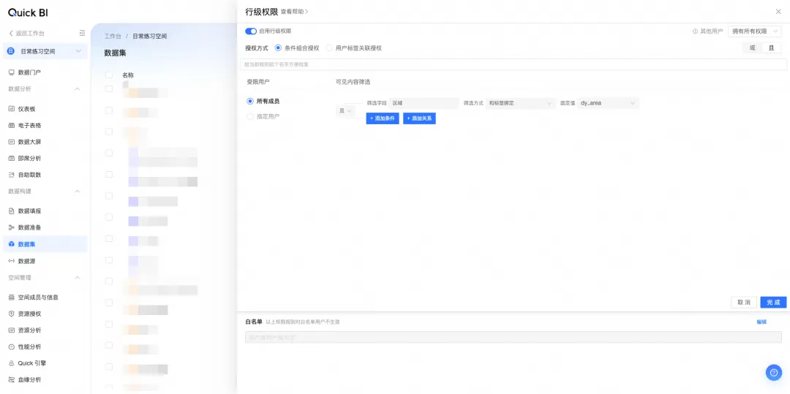Open the 日常练习空间 workspace selector

click(x=45, y=51)
